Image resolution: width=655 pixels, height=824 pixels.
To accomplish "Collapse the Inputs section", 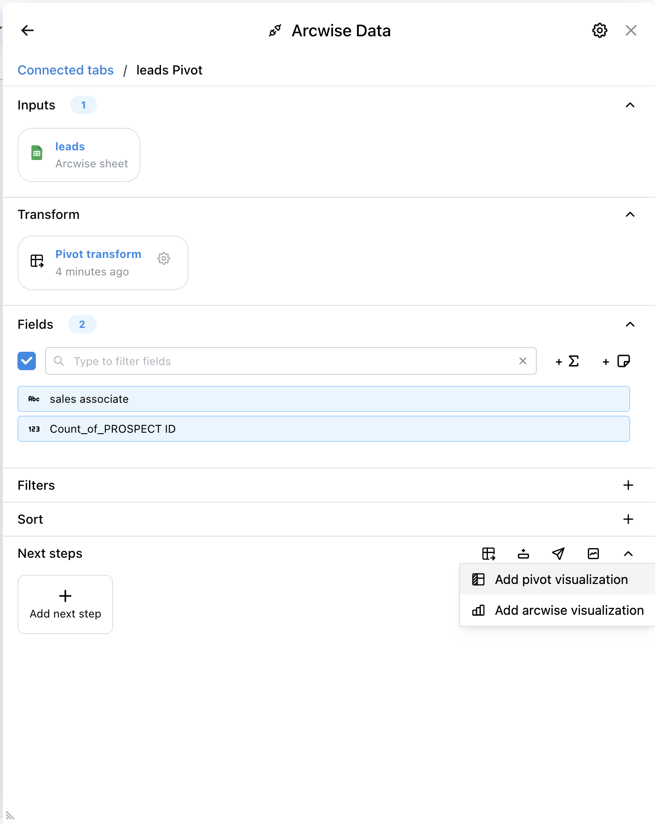I will pyautogui.click(x=630, y=105).
